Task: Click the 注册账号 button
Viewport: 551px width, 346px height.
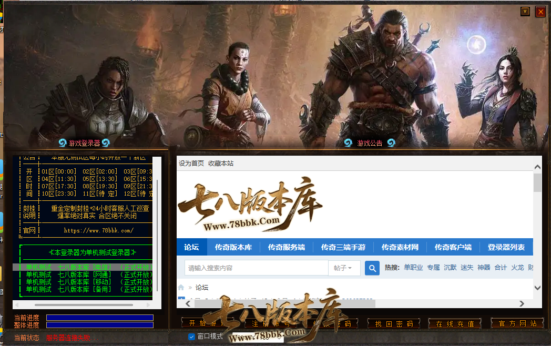Action: tap(270, 323)
